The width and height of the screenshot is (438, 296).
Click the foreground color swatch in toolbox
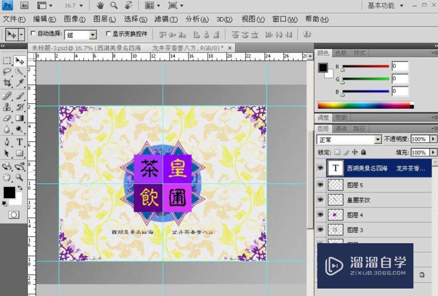click(9, 192)
